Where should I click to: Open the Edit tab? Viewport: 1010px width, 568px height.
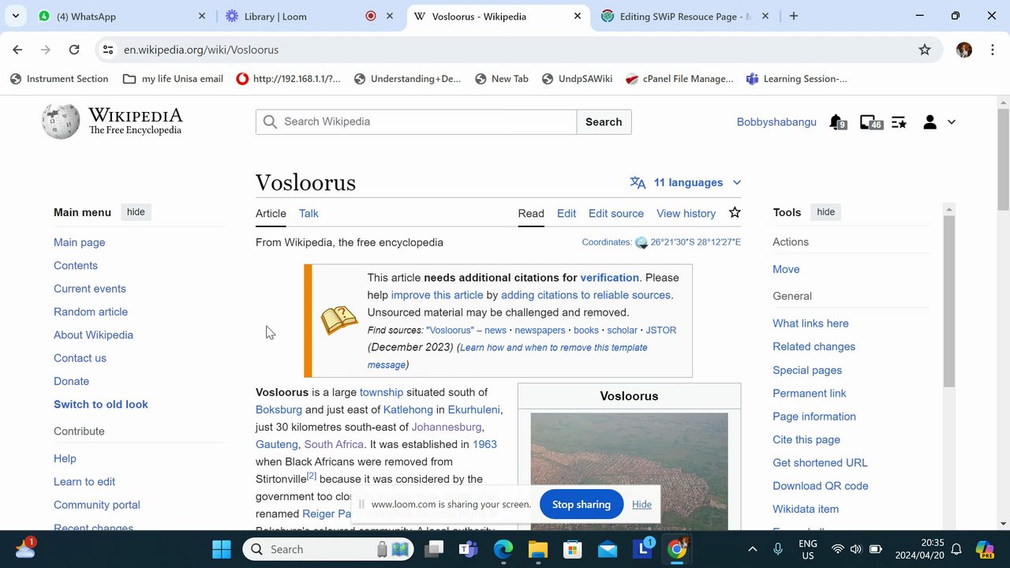point(567,214)
